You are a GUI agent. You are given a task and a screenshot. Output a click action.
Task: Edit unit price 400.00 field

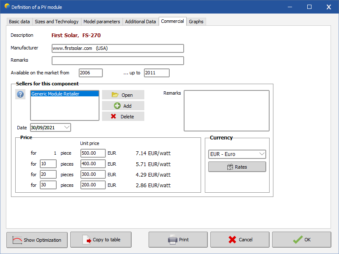(93, 164)
